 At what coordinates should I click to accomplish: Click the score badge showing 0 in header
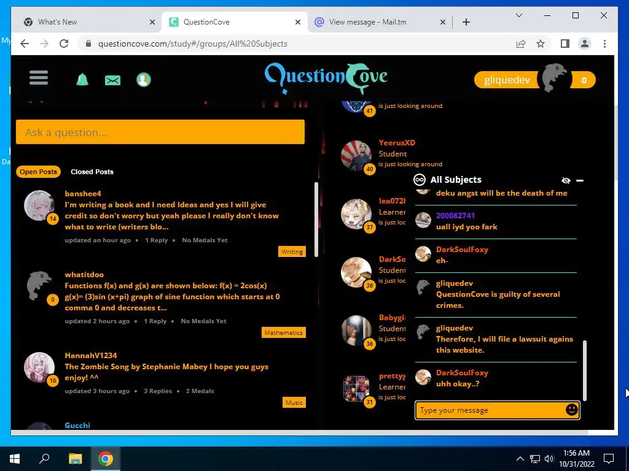(x=584, y=80)
